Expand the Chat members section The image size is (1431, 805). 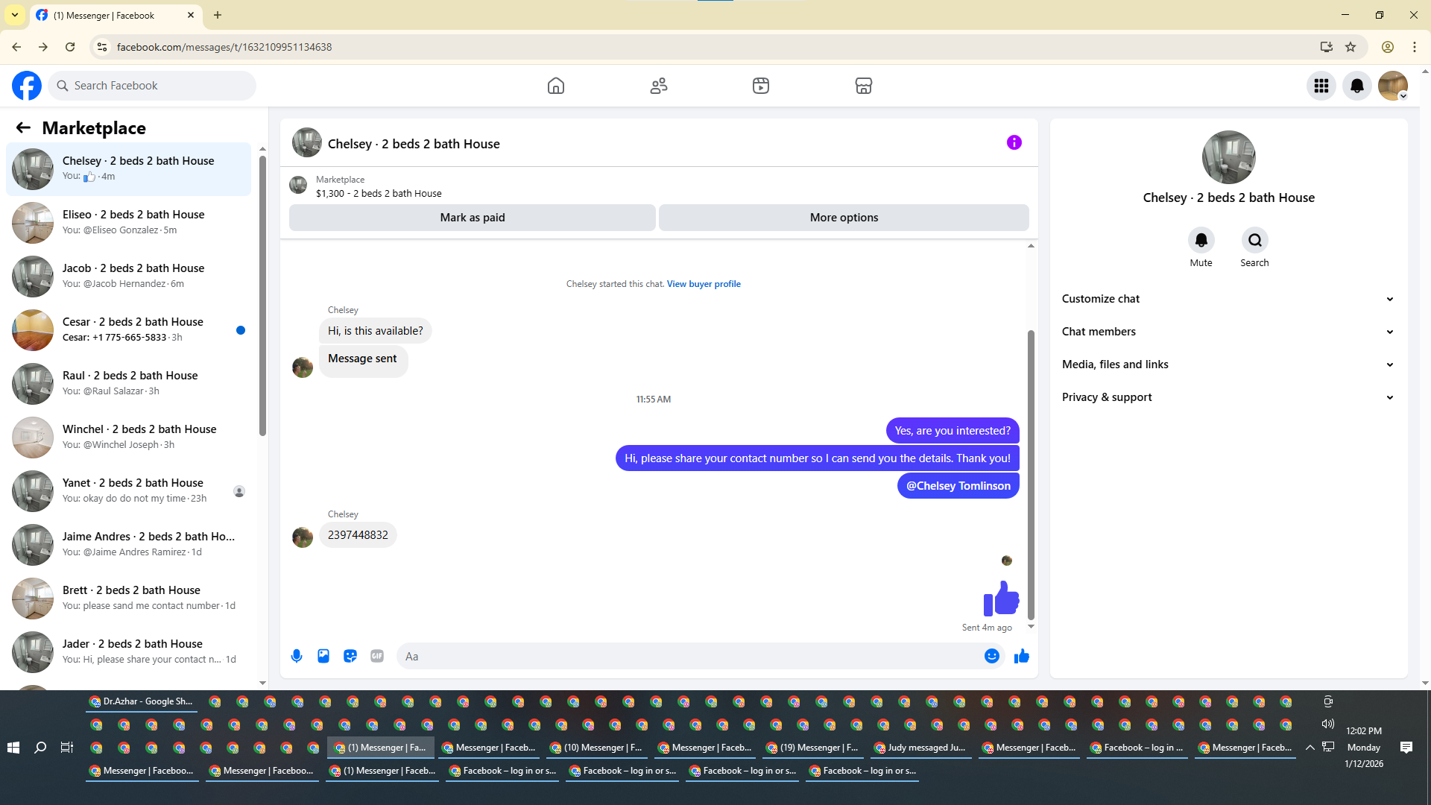(x=1228, y=332)
